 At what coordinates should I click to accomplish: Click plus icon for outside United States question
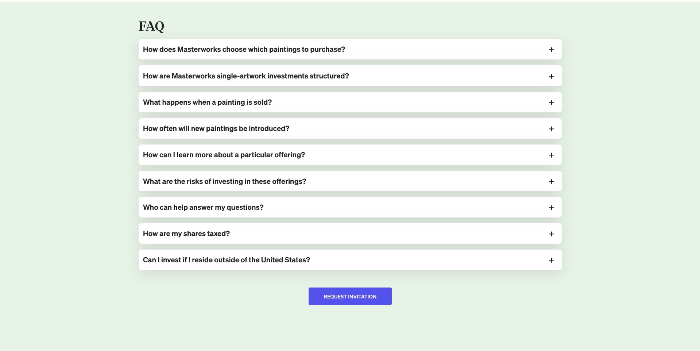pyautogui.click(x=551, y=260)
